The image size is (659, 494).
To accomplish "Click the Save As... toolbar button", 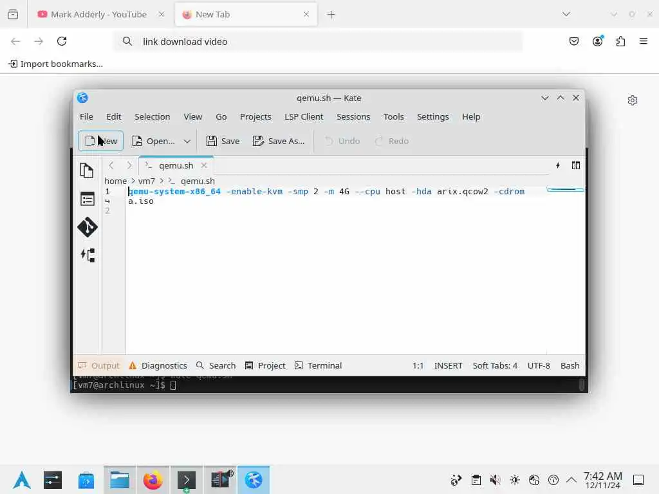I will tap(278, 141).
